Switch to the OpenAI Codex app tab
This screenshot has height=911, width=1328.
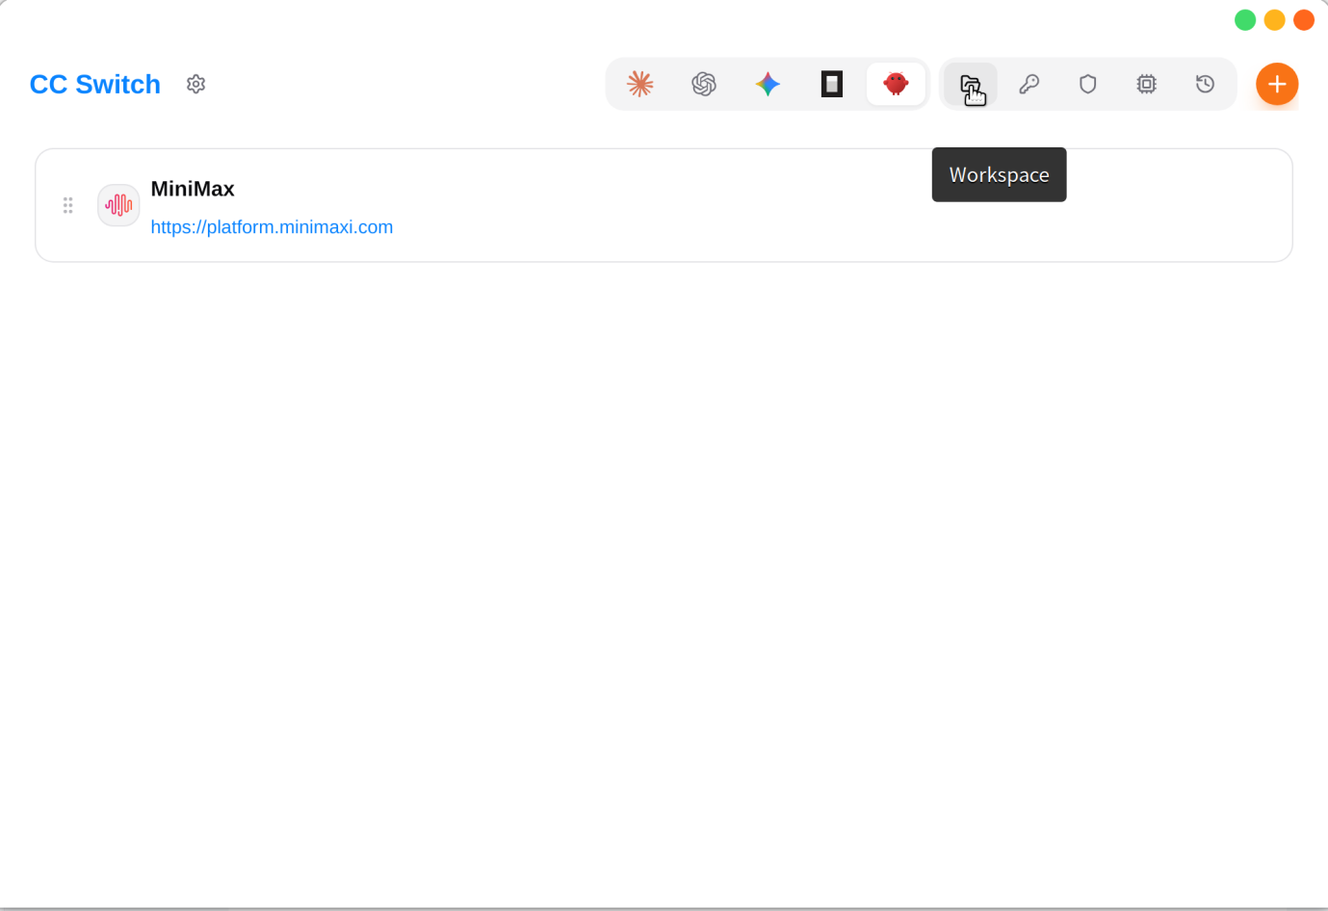click(704, 84)
